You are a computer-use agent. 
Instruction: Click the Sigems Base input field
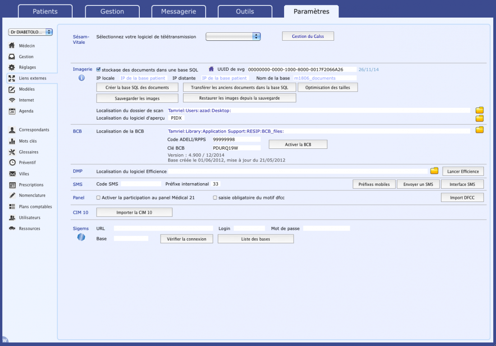[x=131, y=238]
